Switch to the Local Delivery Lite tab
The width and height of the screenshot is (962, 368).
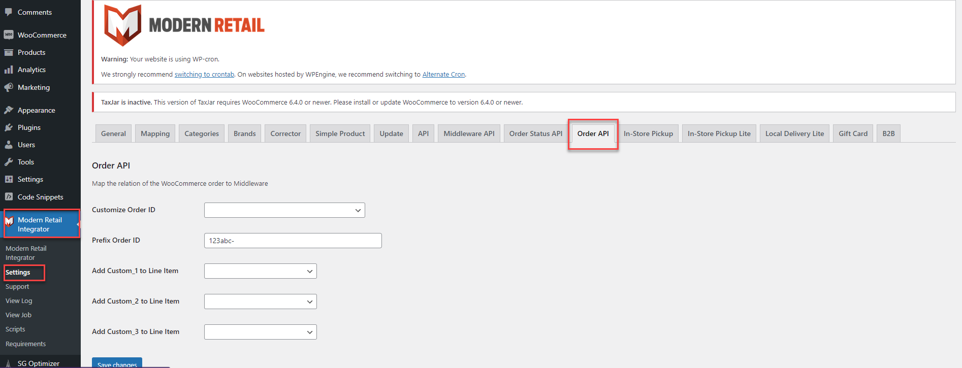795,133
